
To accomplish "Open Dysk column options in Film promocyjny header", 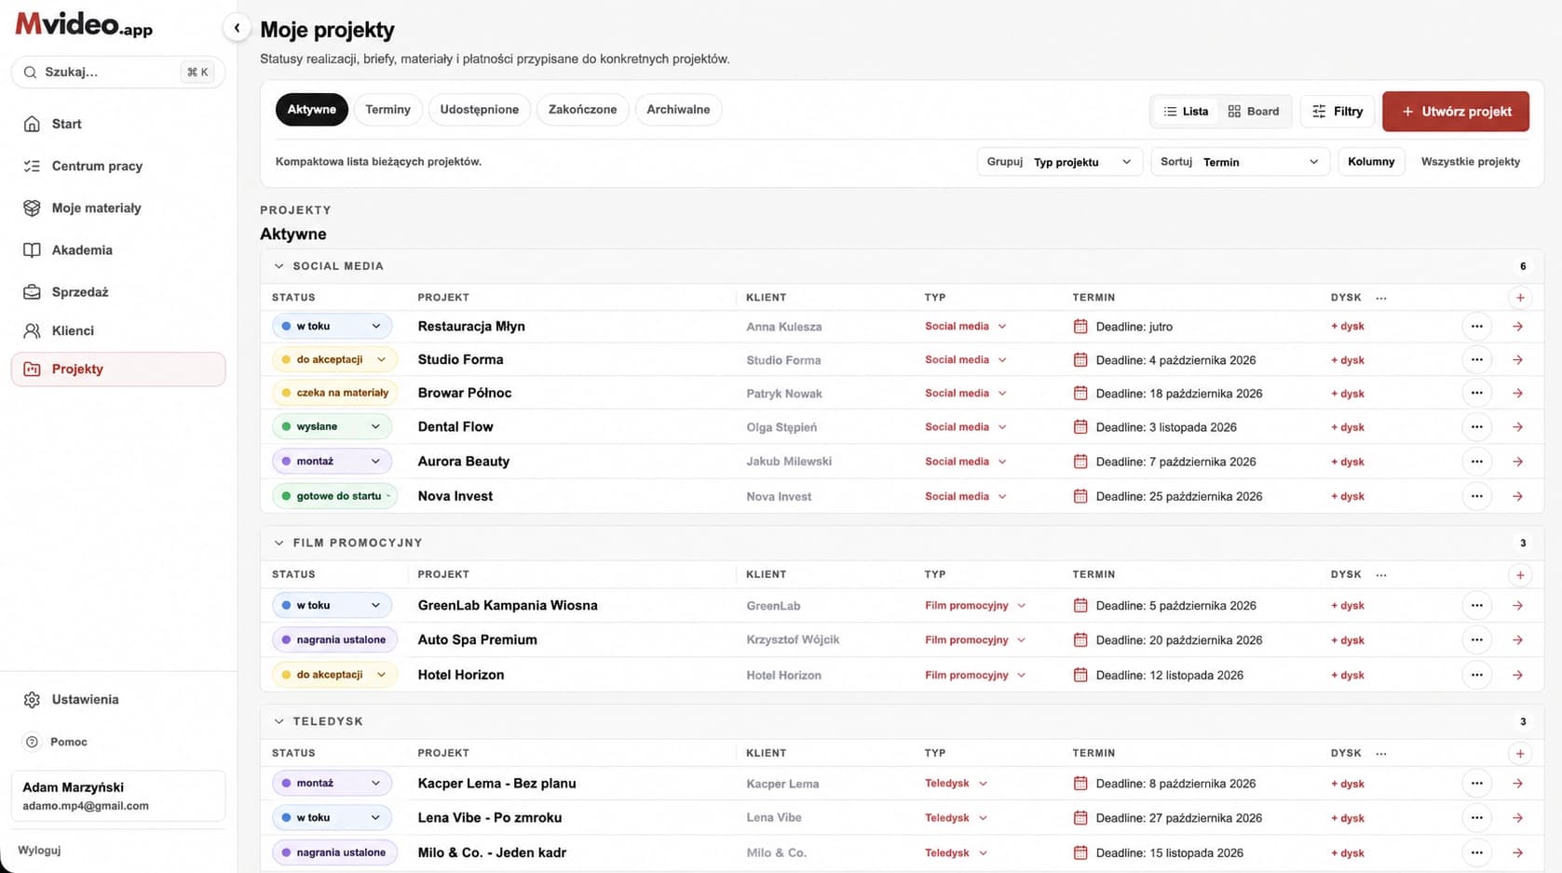I will (1381, 574).
